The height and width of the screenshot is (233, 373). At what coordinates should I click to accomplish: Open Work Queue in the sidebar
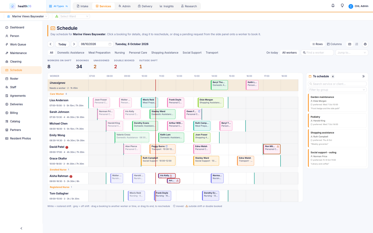pos(21,45)
